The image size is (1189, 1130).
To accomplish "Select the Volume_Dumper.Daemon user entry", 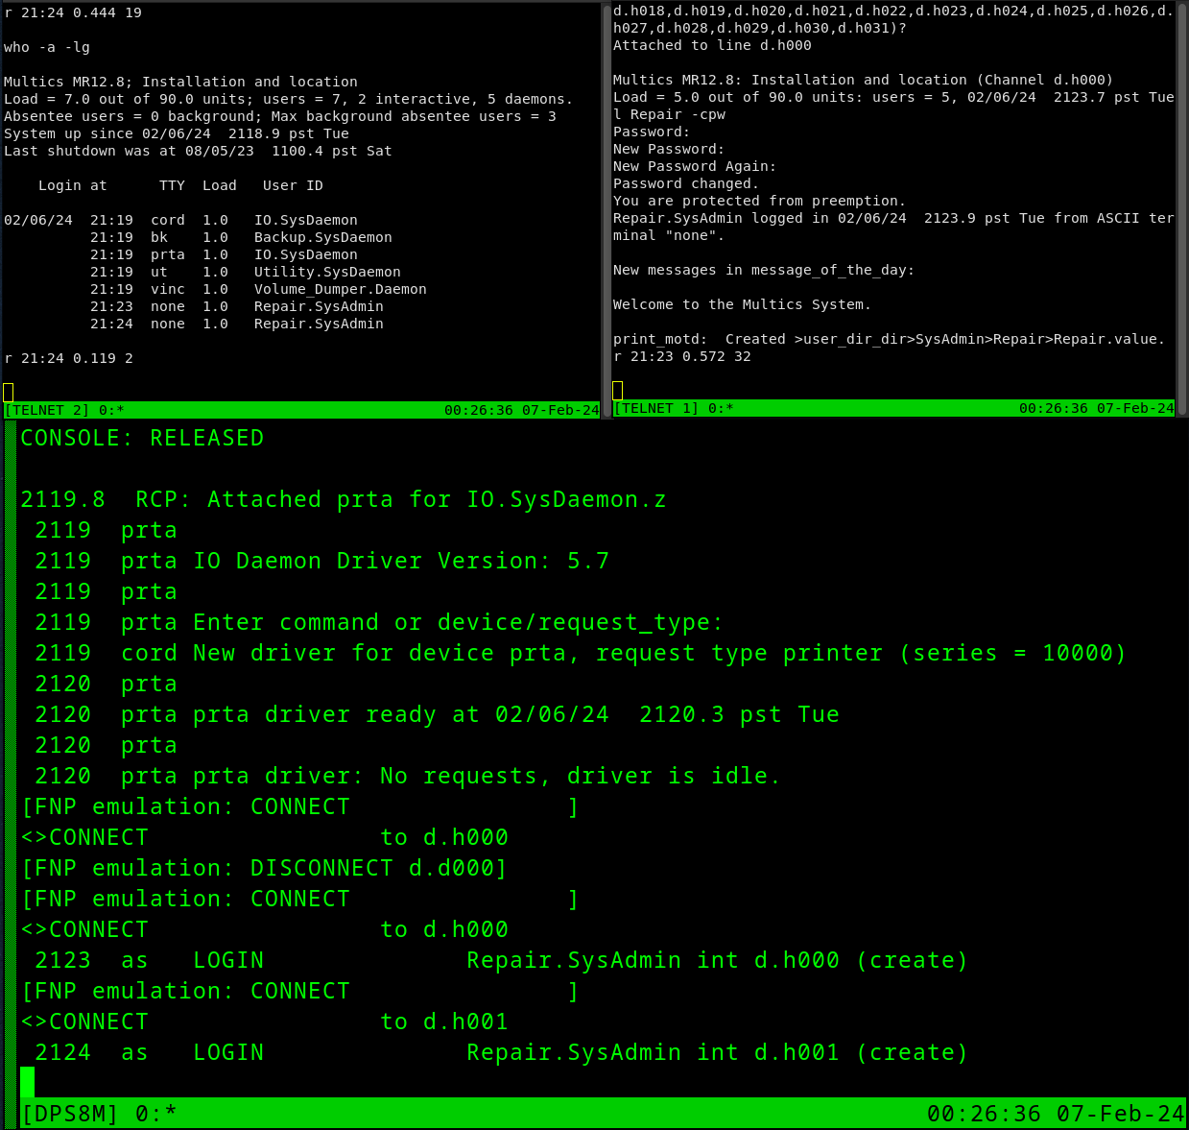I will pos(340,289).
